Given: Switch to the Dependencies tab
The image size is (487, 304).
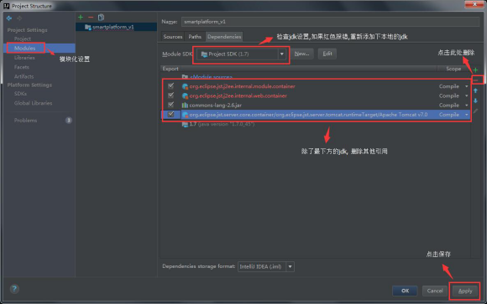Looking at the screenshot, I should (x=224, y=37).
